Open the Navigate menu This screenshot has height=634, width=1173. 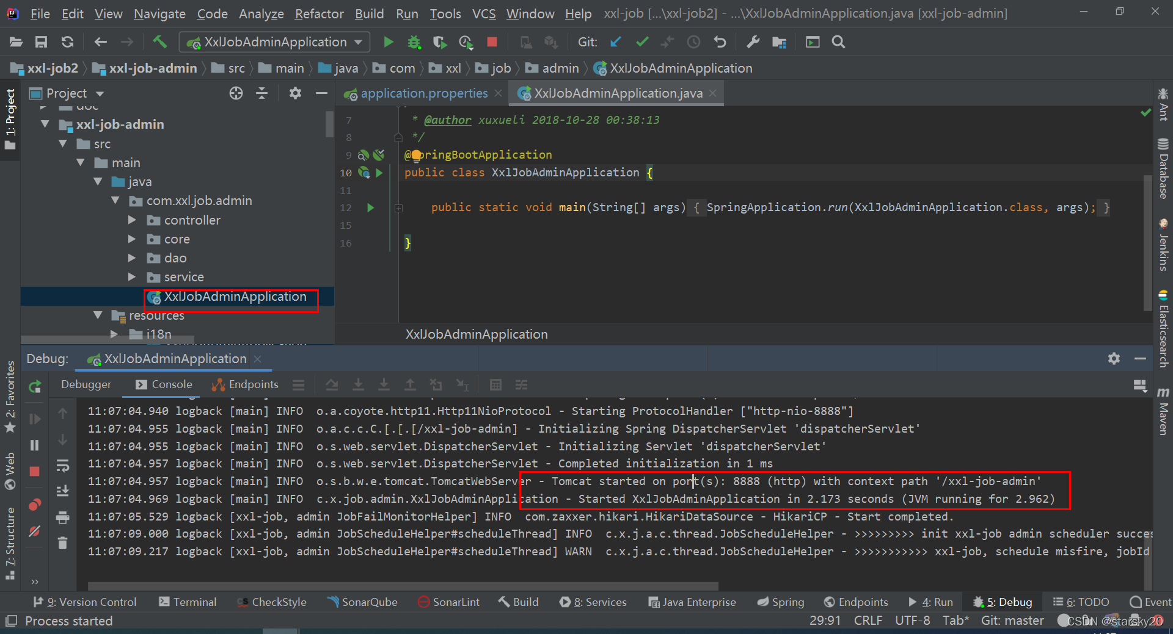click(x=159, y=13)
